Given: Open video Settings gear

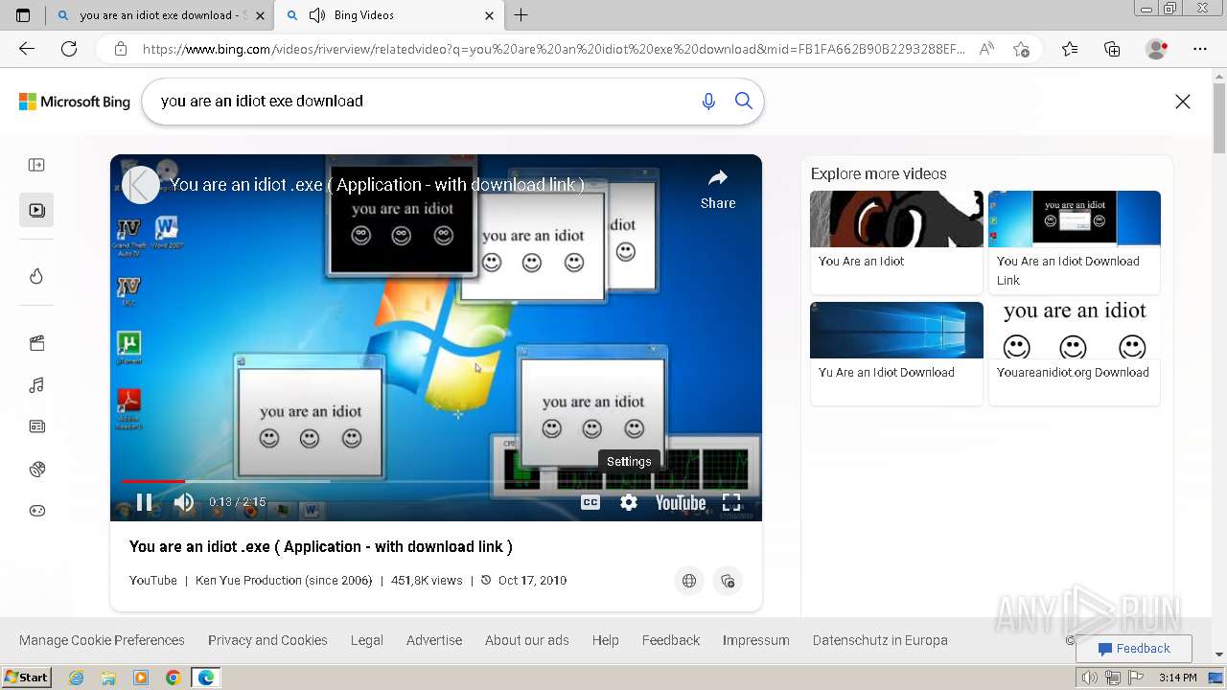Looking at the screenshot, I should (629, 502).
